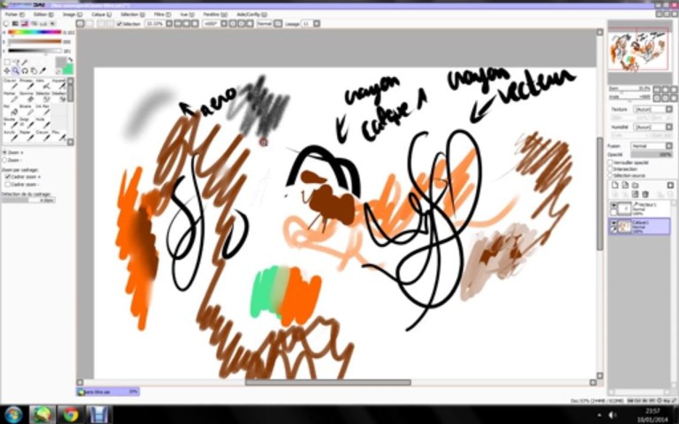Adjust the Value grayscale slider
The image size is (679, 424).
click(x=35, y=51)
